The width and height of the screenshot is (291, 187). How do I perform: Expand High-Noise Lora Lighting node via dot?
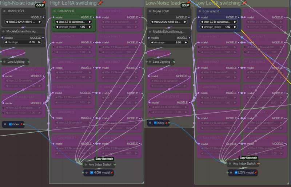4,62
